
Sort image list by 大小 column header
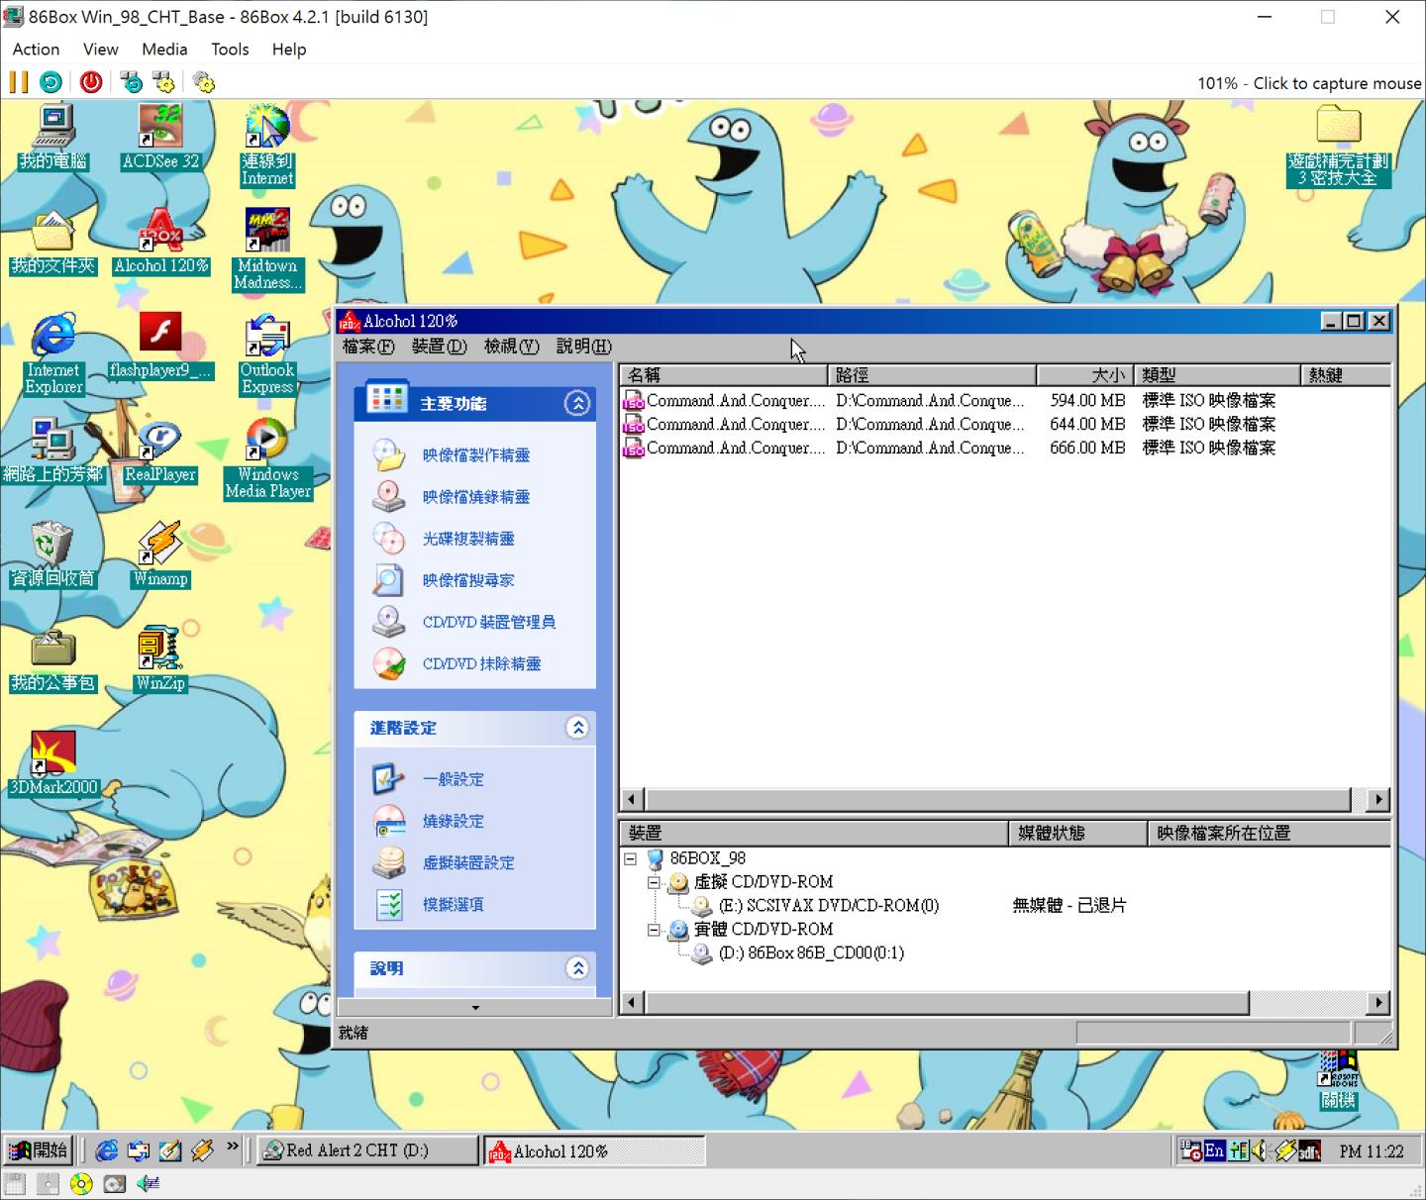[1084, 375]
